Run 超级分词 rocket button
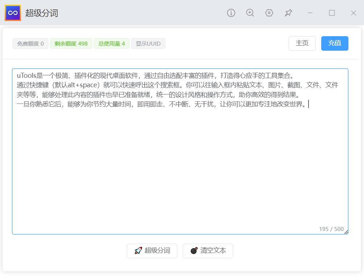364x278 pixels. [152, 250]
